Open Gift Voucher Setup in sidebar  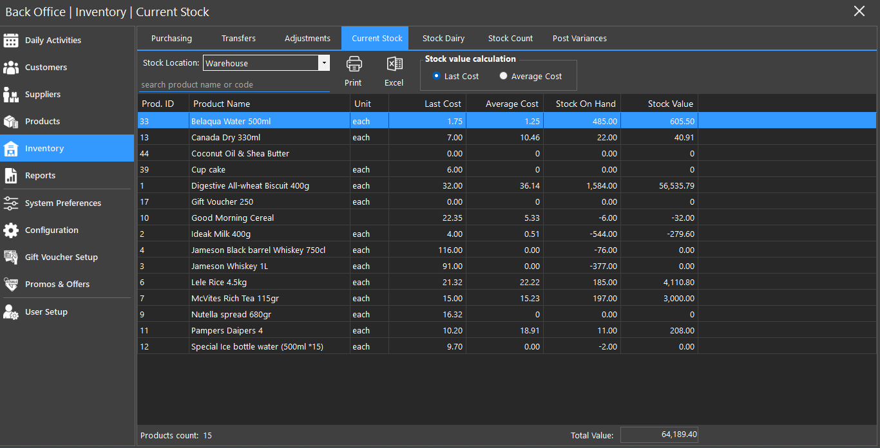tap(61, 257)
